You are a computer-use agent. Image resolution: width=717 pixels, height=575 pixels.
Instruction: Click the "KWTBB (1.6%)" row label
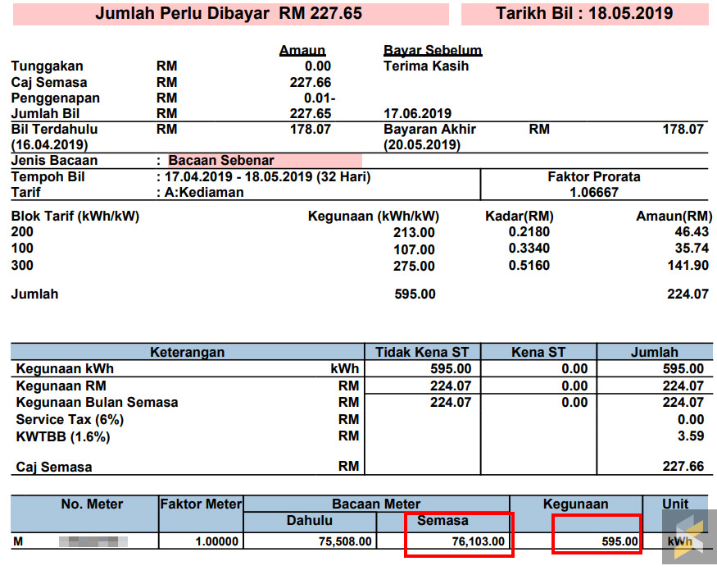[63, 436]
